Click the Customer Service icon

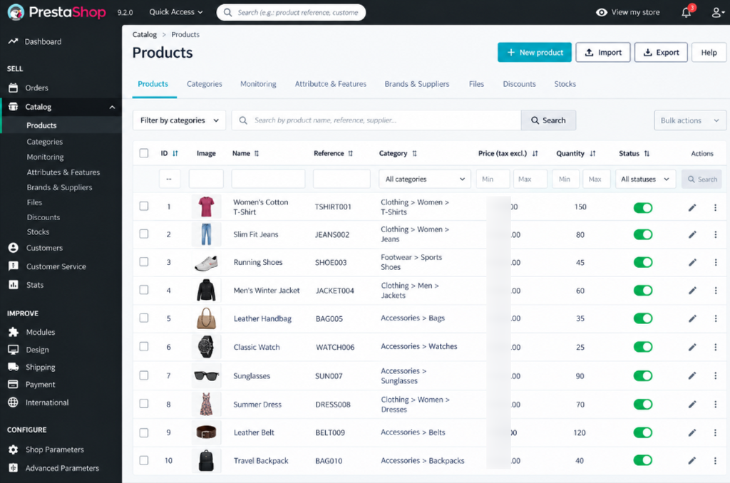pos(14,266)
